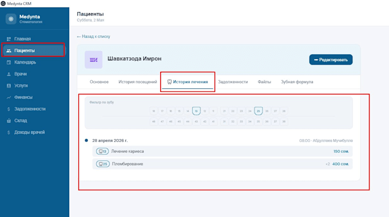Click the ШИ patient avatar
This screenshot has height=217, width=389.
(x=93, y=60)
